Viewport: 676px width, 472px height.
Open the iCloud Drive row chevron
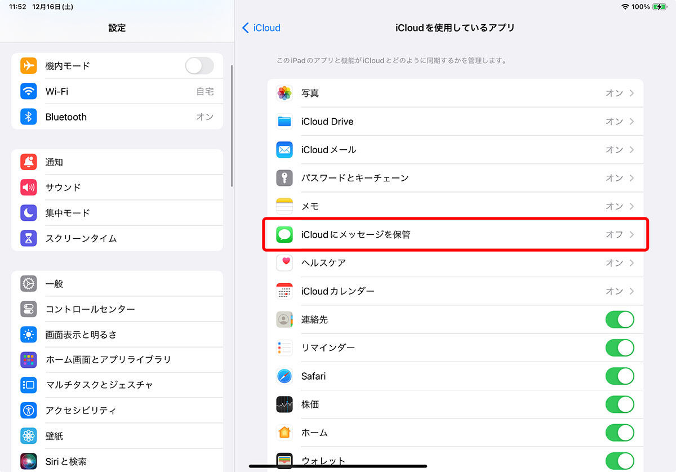coord(631,122)
